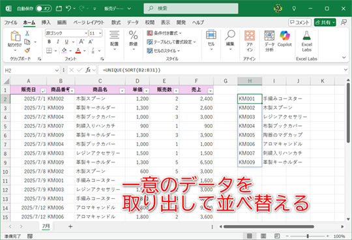
Task: Toggle bold formatting button
Action: (x=49, y=42)
